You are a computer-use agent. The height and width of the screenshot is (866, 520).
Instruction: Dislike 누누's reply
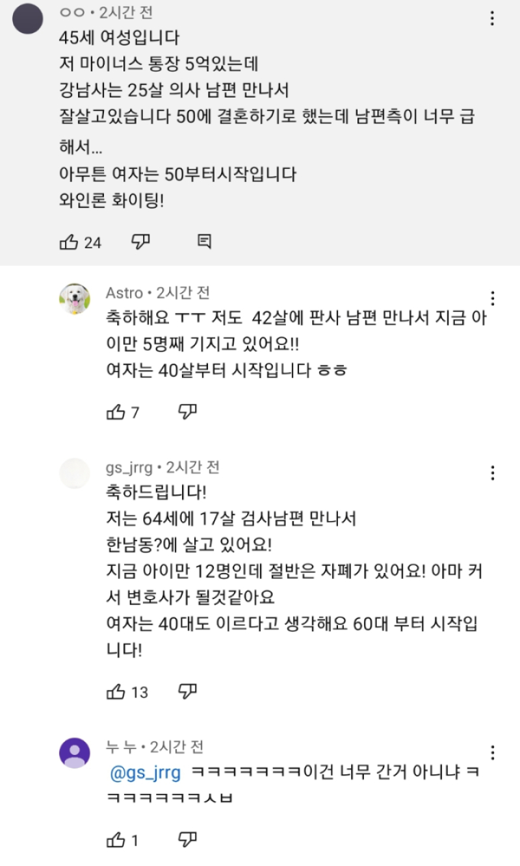[187, 840]
